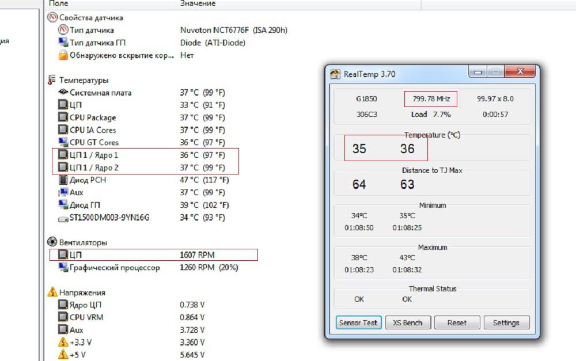
Task: Reset RealTemp min/max values
Action: coord(457,323)
